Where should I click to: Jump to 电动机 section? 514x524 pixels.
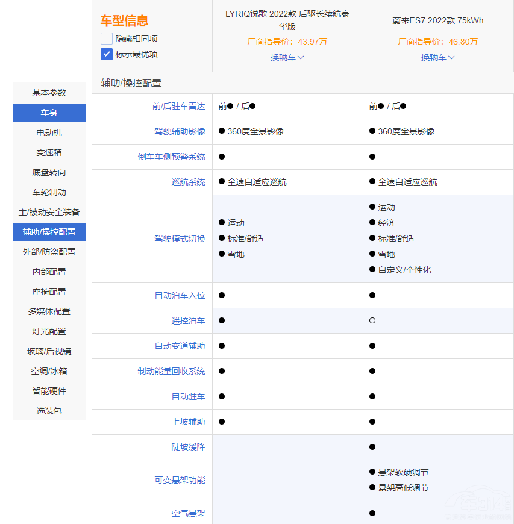[49, 133]
